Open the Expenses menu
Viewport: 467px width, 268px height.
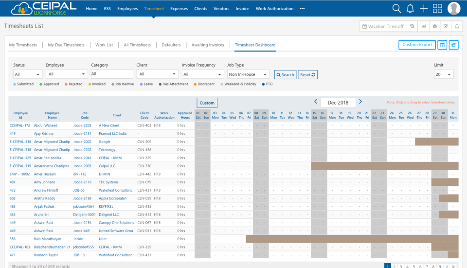[179, 9]
